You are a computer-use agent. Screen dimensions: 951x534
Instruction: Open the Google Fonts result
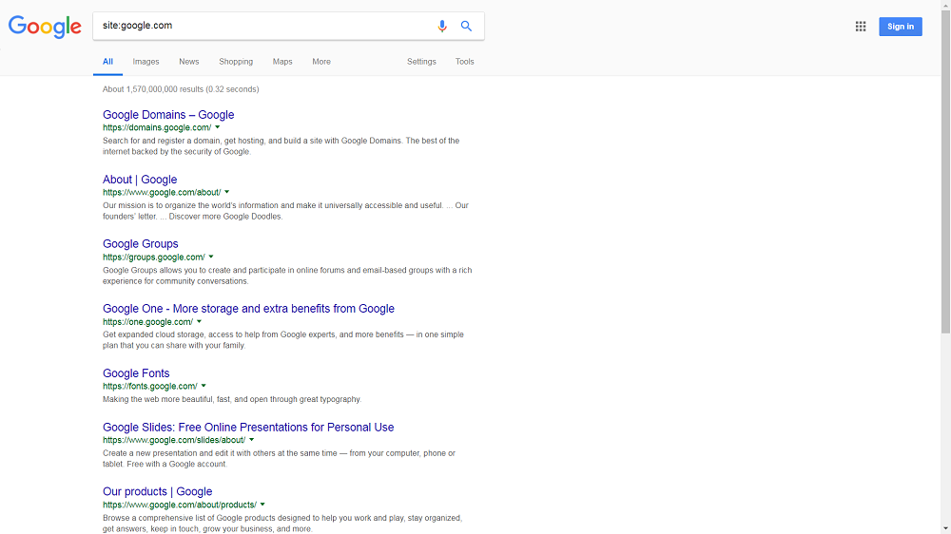pyautogui.click(x=136, y=373)
